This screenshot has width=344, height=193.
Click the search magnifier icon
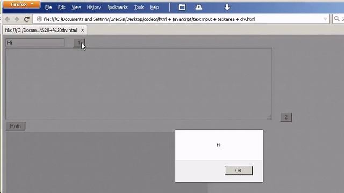point(337,19)
